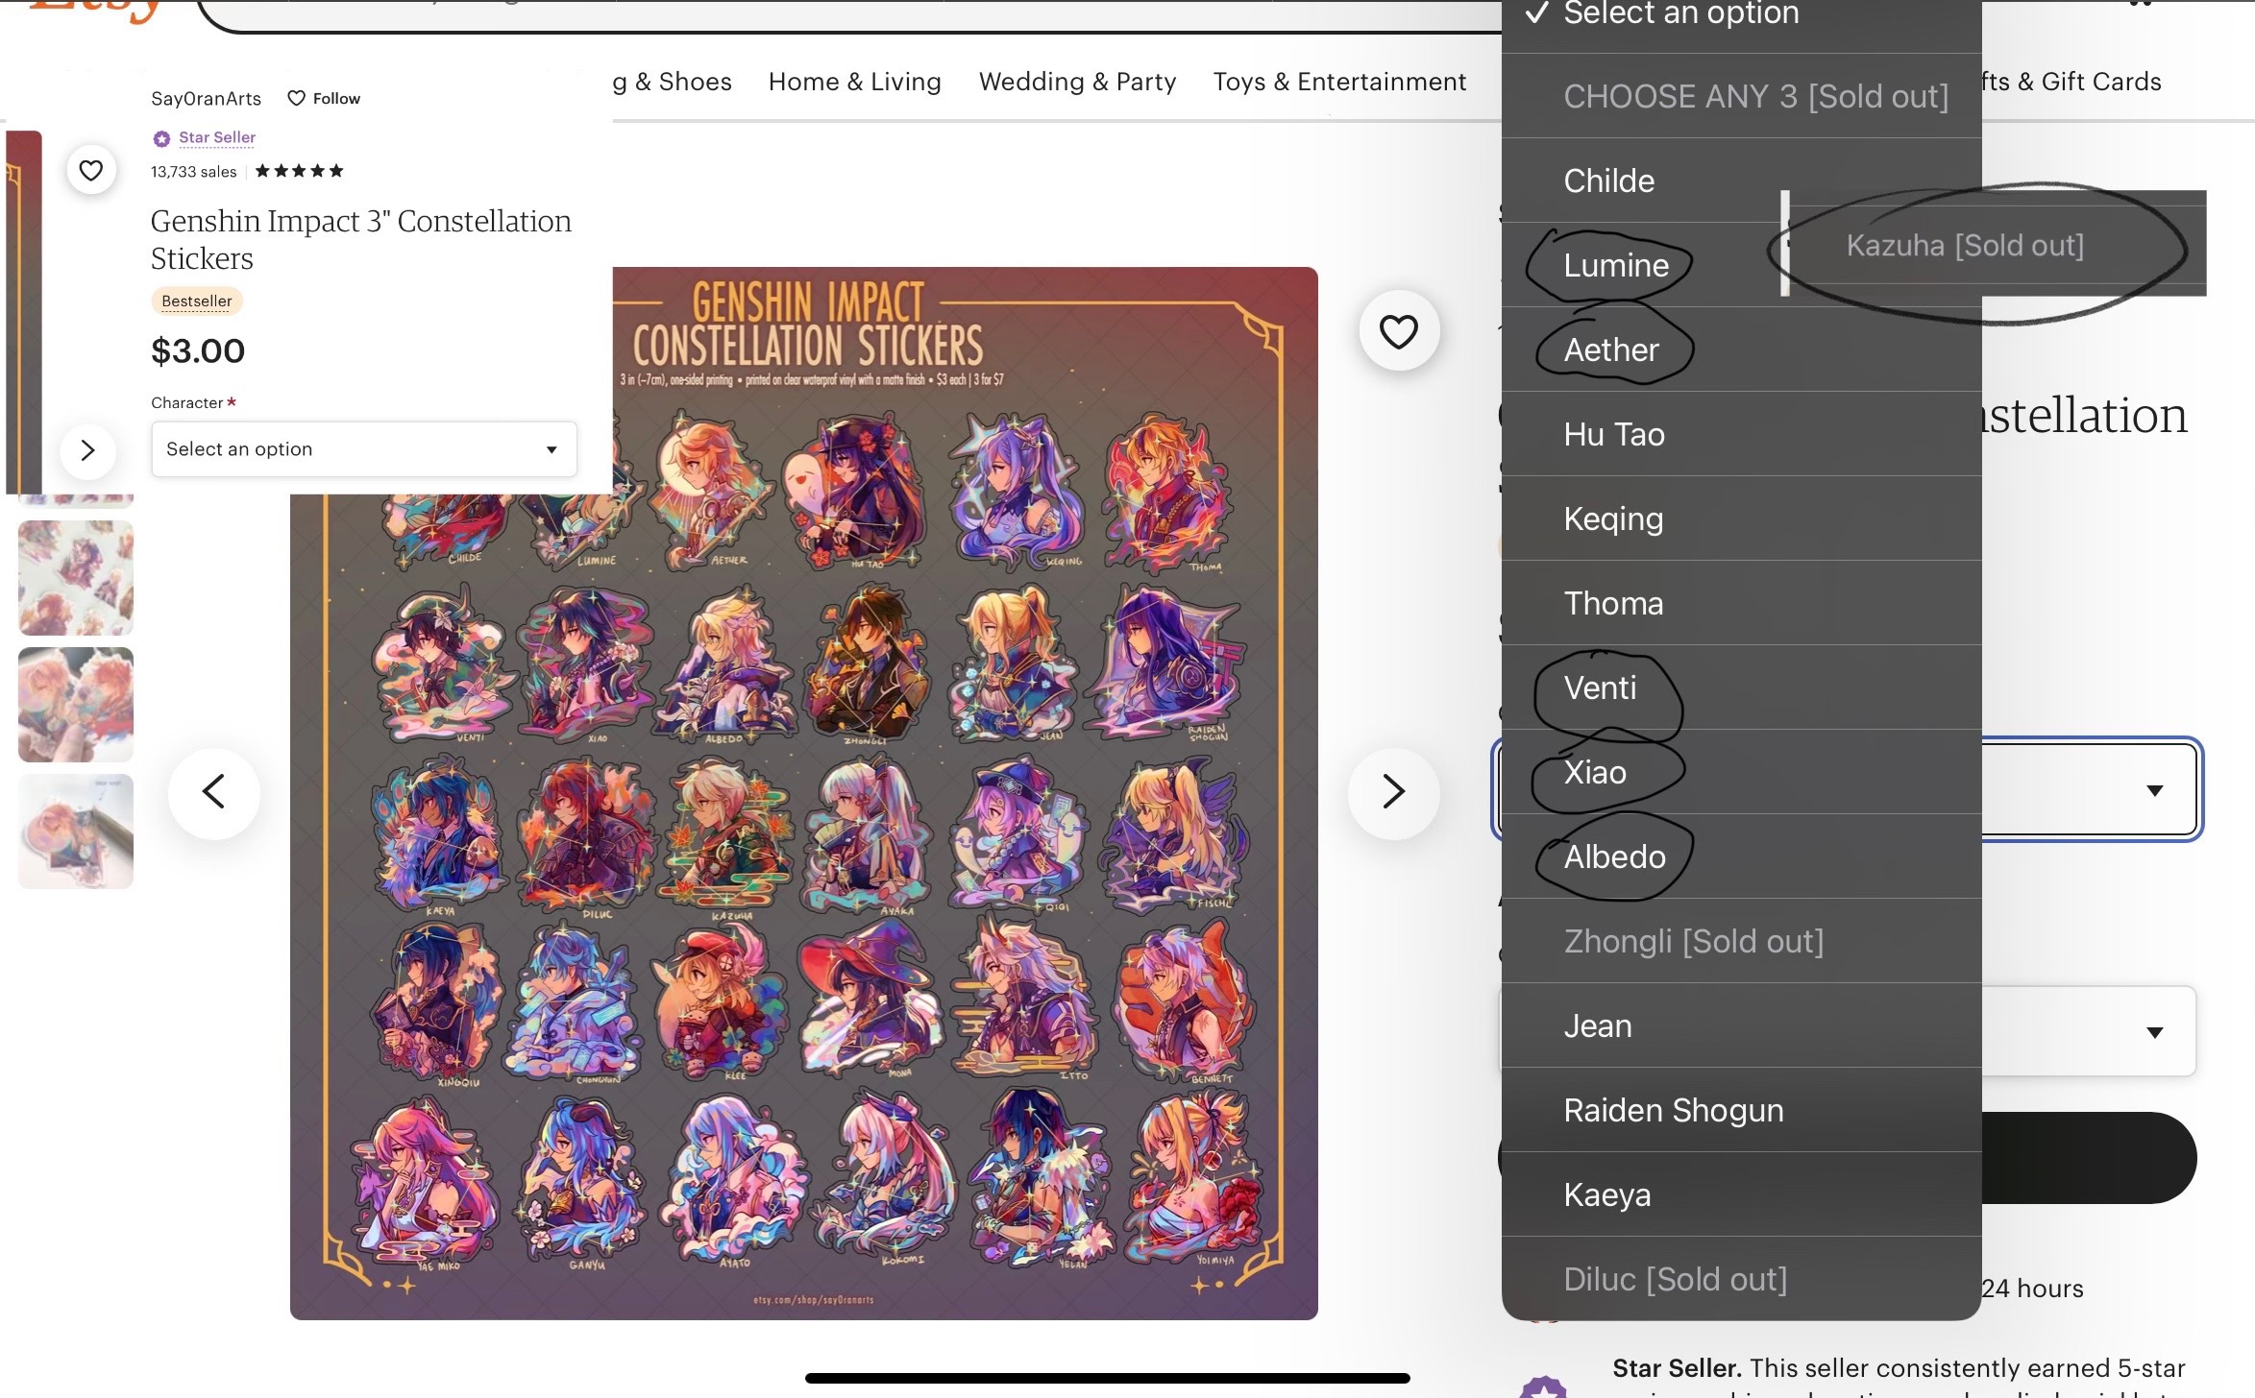Click the Star Seller badge icon
The width and height of the screenshot is (2255, 1398).
161,138
